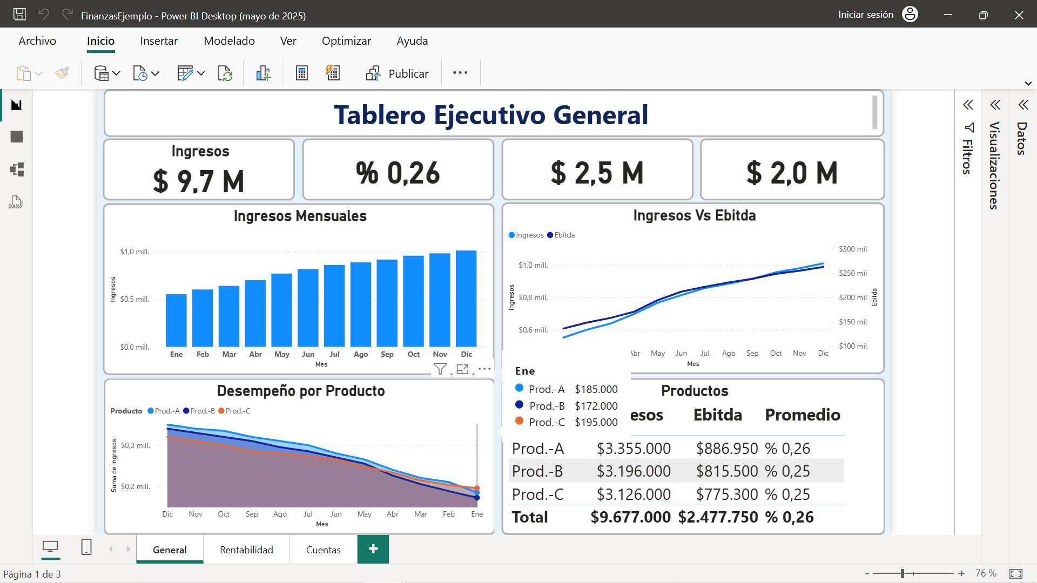Viewport: 1037px width, 583px height.
Task: Click the Paste clipboard icon
Action: (x=23, y=73)
